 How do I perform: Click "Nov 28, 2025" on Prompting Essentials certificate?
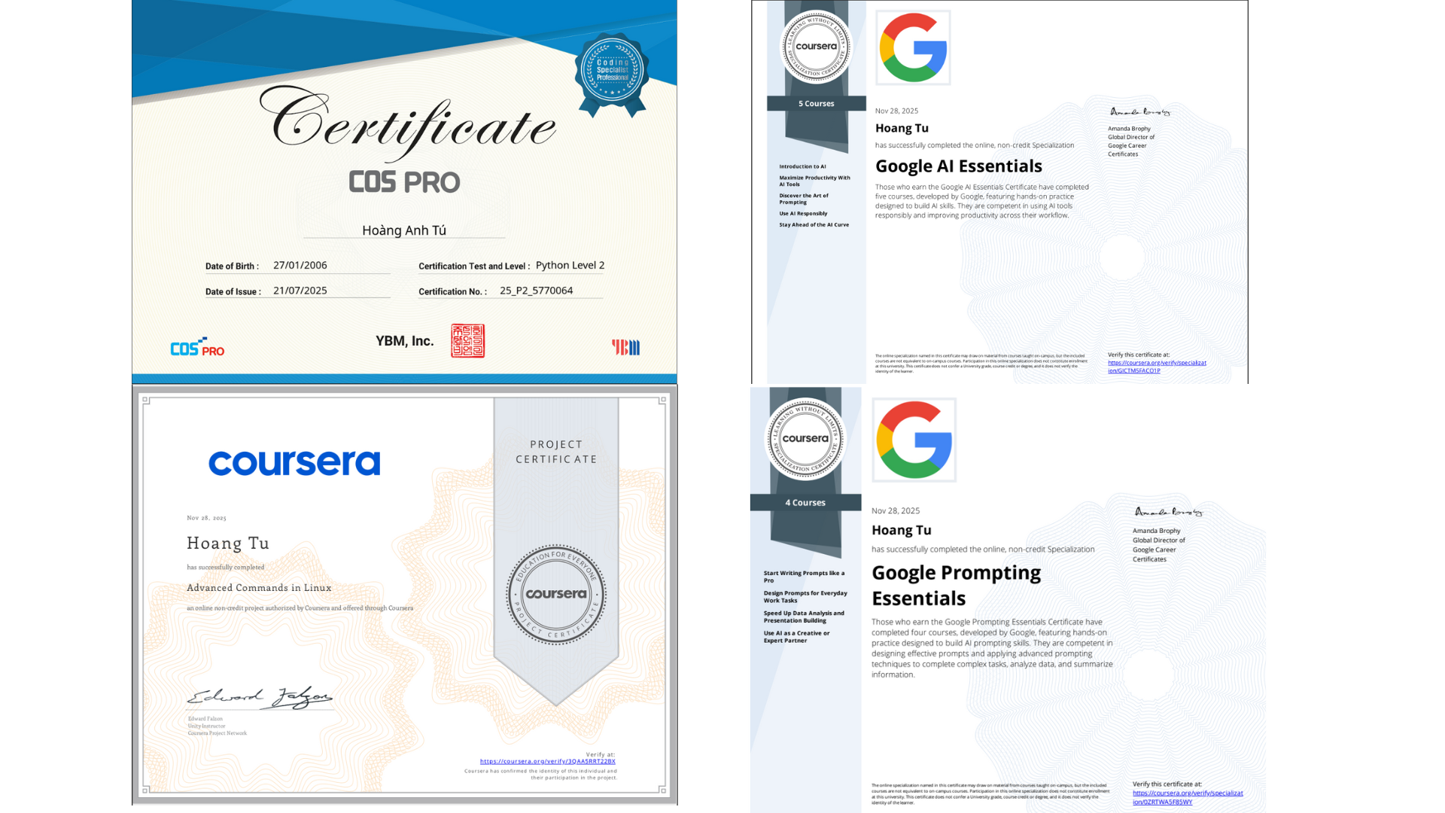(x=896, y=510)
